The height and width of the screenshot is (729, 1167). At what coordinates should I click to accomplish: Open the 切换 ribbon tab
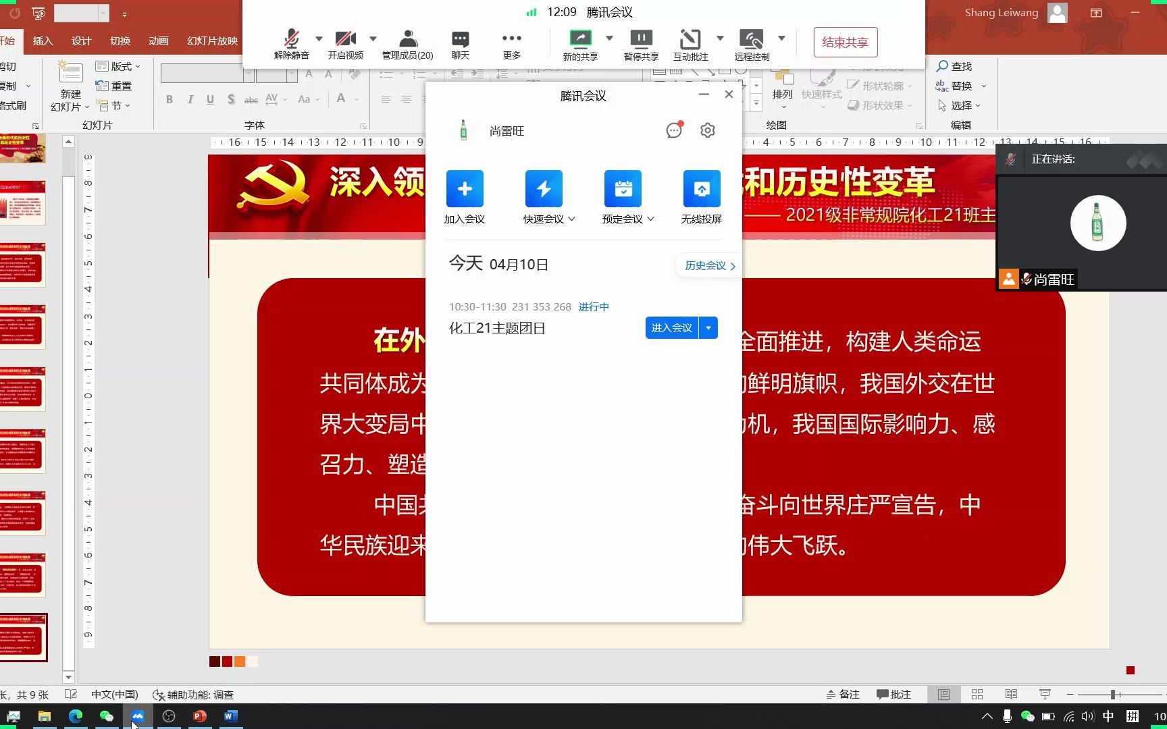pyautogui.click(x=120, y=40)
